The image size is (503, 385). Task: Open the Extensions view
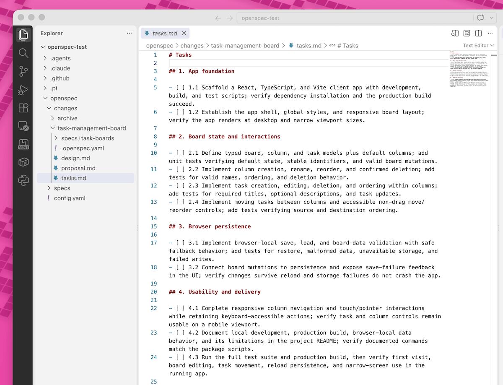click(23, 108)
